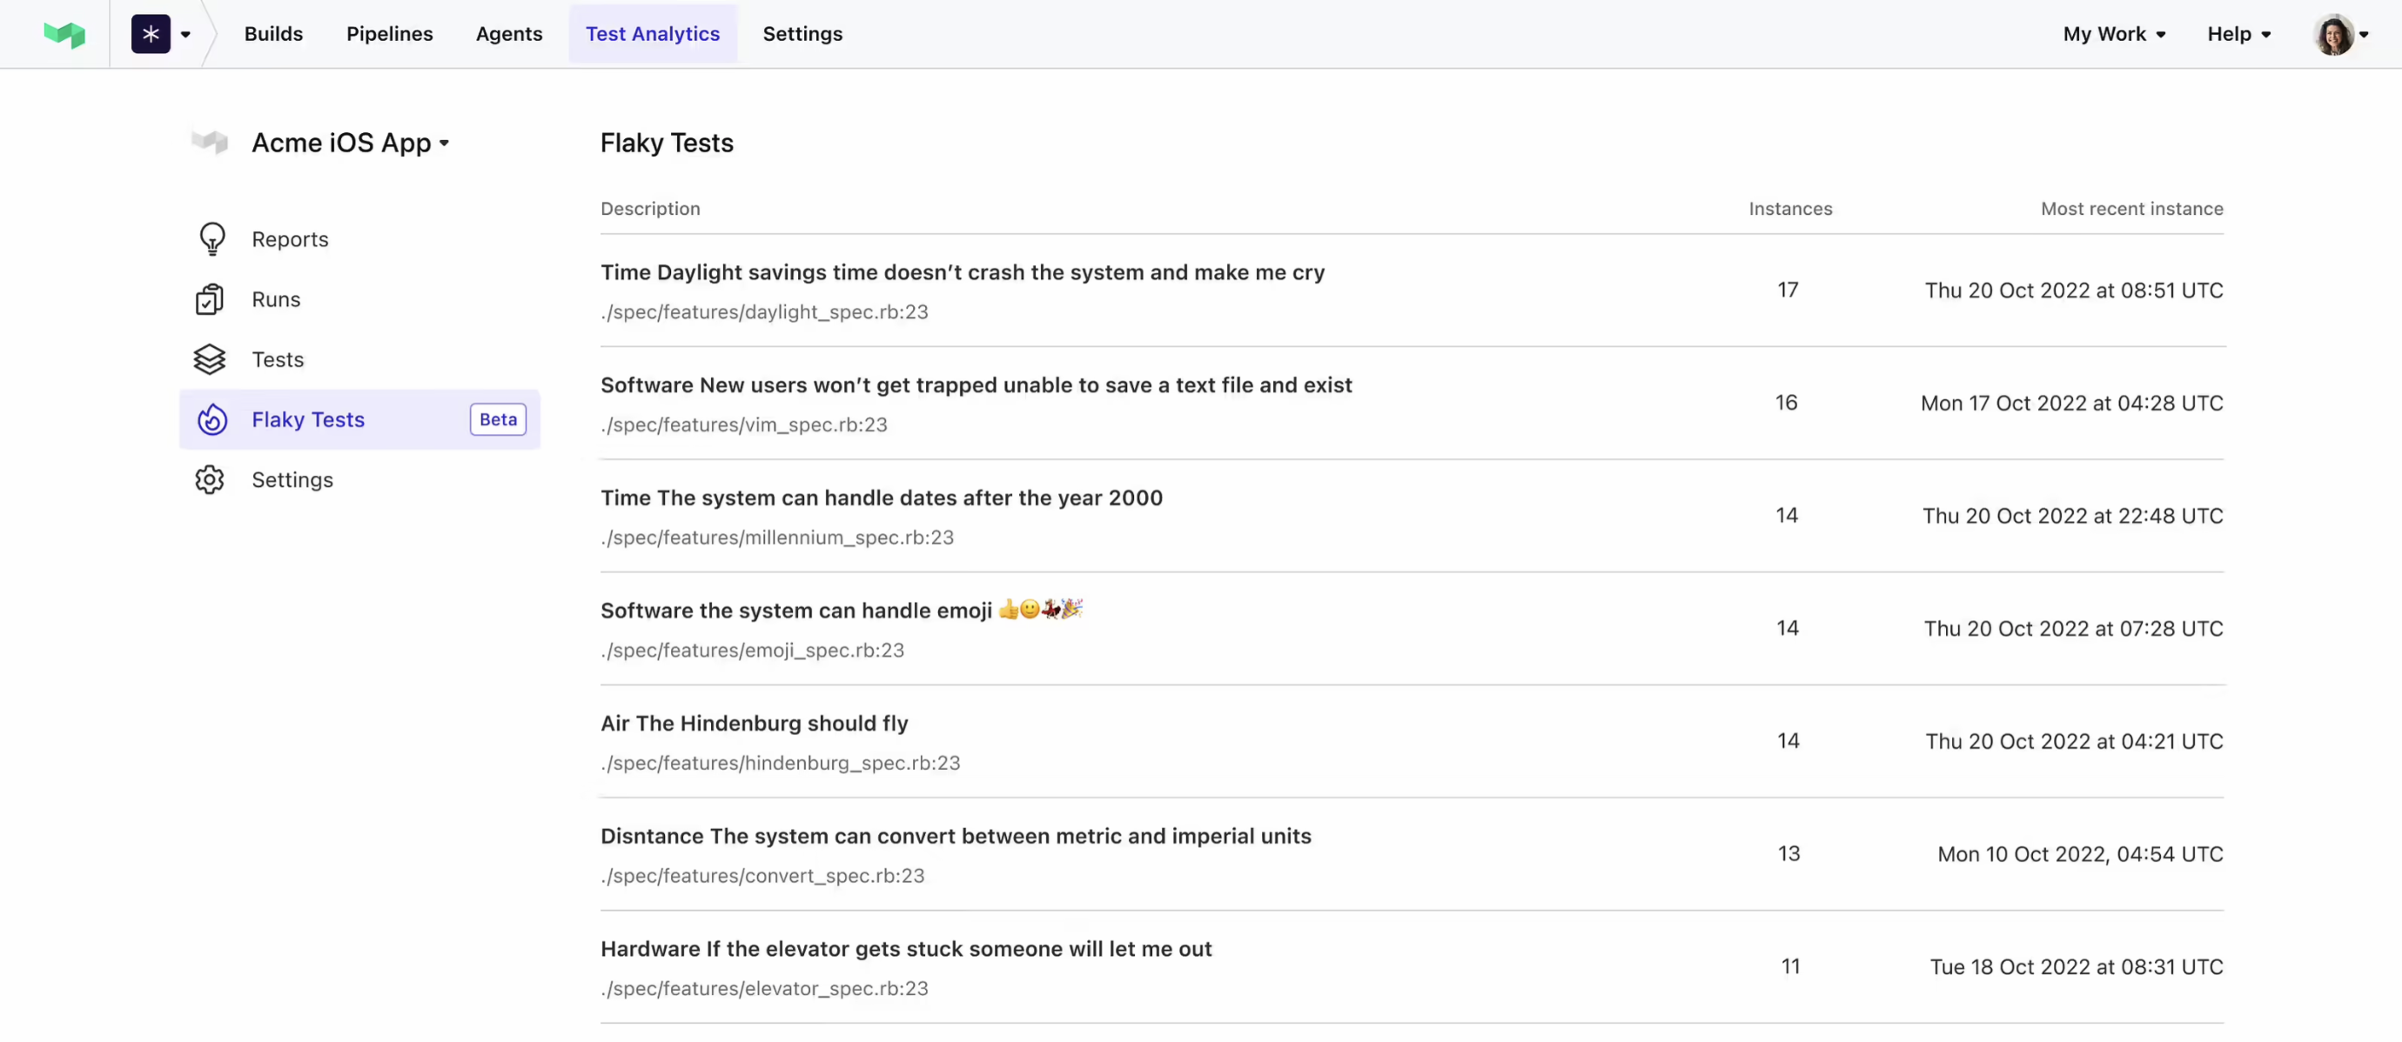Click the Reports lightbulb icon
Viewport: 2402px width, 1042px height.
(x=211, y=239)
